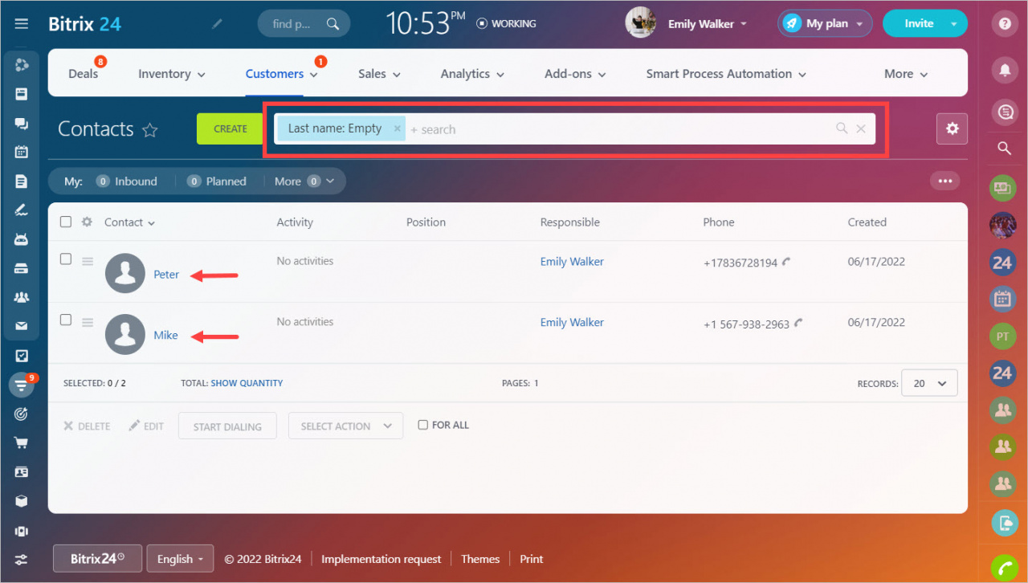1028x583 pixels.
Task: Open the Drive icon in left sidebar
Action: pyautogui.click(x=22, y=268)
